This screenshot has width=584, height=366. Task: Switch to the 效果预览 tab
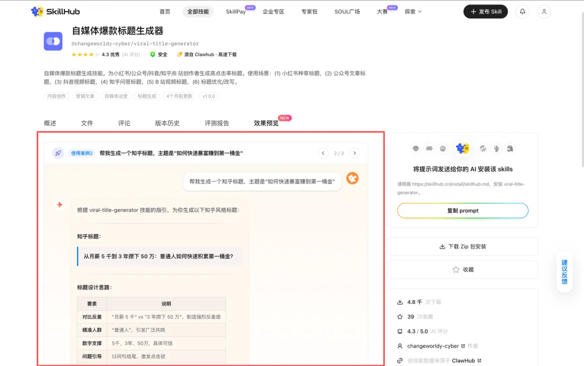pyautogui.click(x=266, y=123)
